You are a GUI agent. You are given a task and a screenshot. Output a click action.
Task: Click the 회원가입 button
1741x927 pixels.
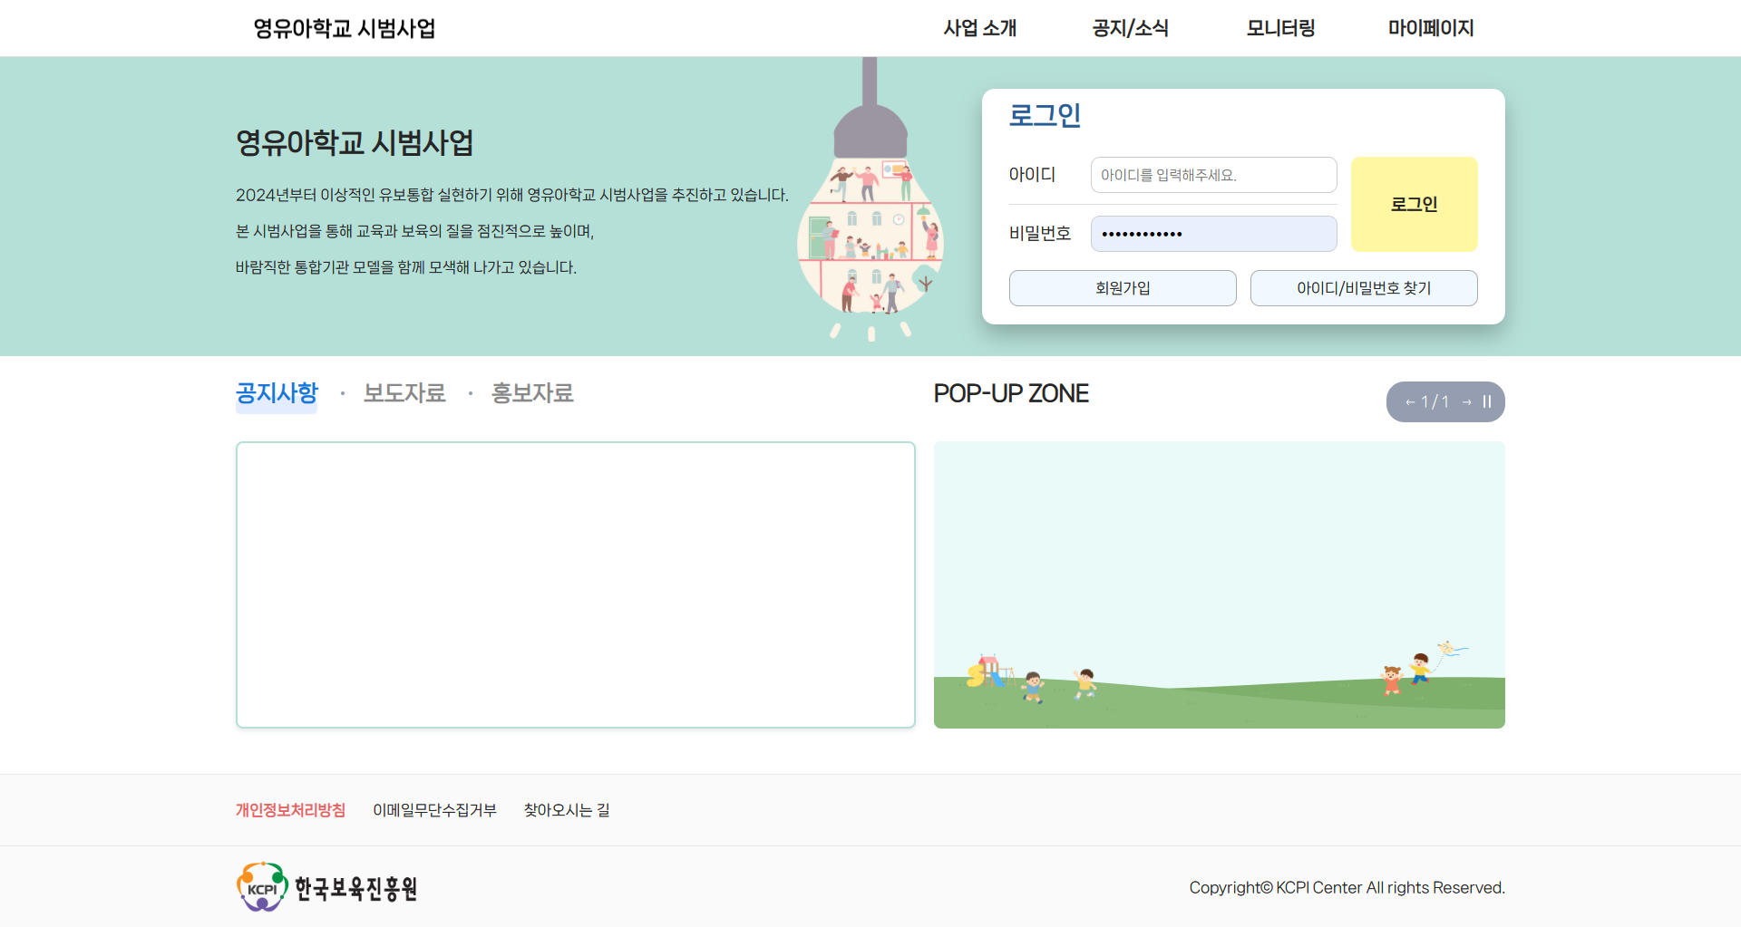tap(1123, 288)
